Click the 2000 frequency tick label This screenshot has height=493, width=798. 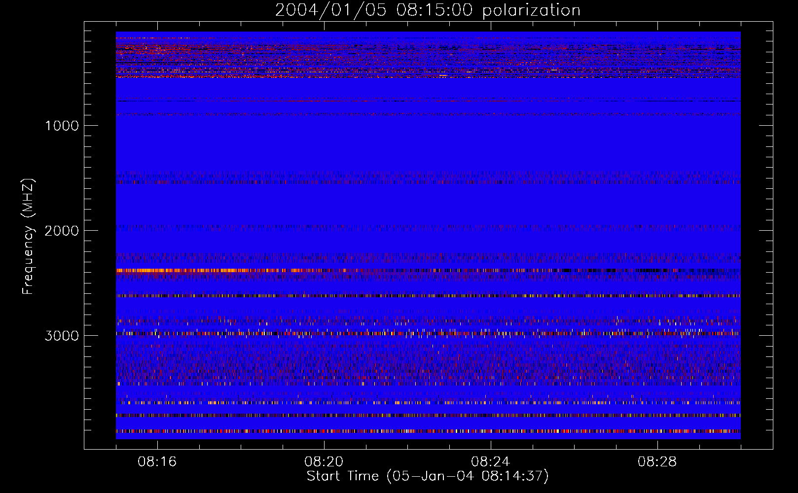(x=62, y=231)
